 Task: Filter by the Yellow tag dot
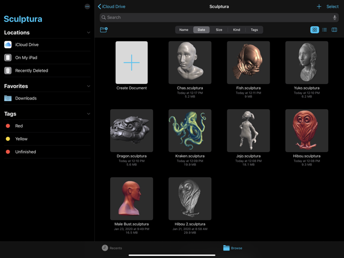click(x=8, y=139)
